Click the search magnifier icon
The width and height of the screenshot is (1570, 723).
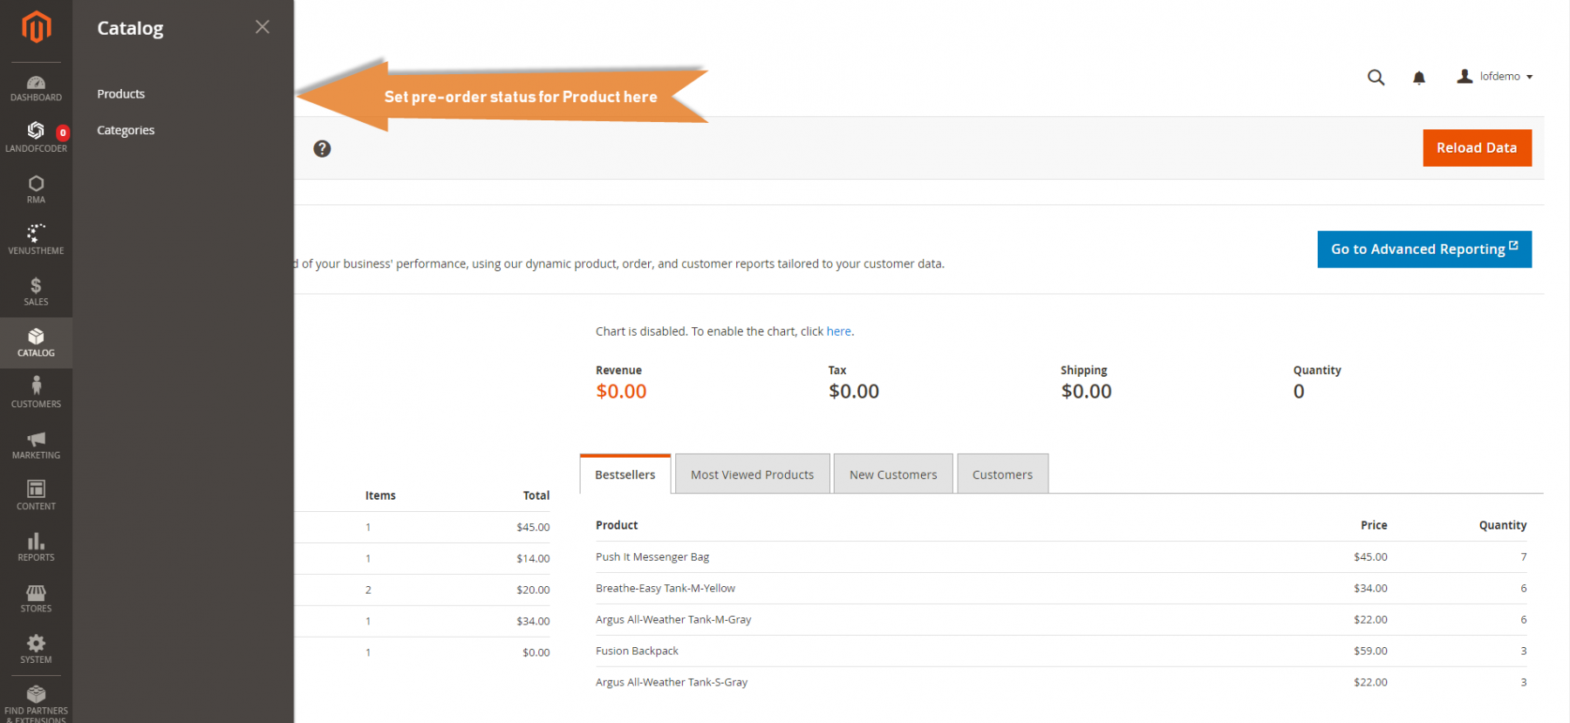point(1375,78)
